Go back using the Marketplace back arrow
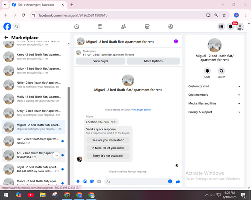 coord(6,37)
